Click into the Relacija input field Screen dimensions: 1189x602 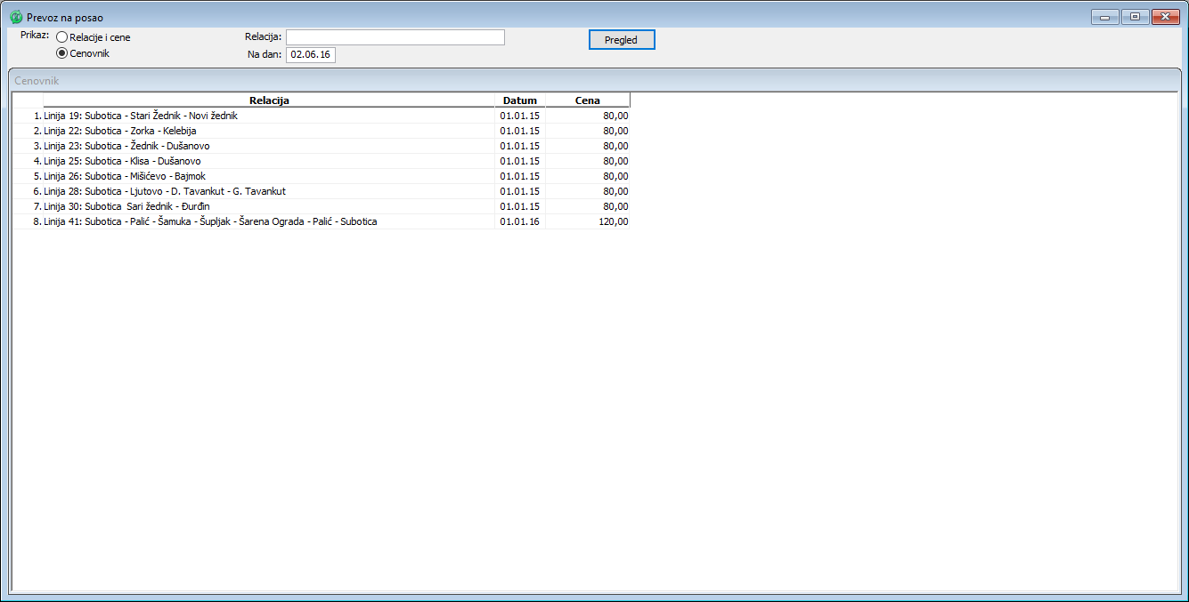click(395, 37)
